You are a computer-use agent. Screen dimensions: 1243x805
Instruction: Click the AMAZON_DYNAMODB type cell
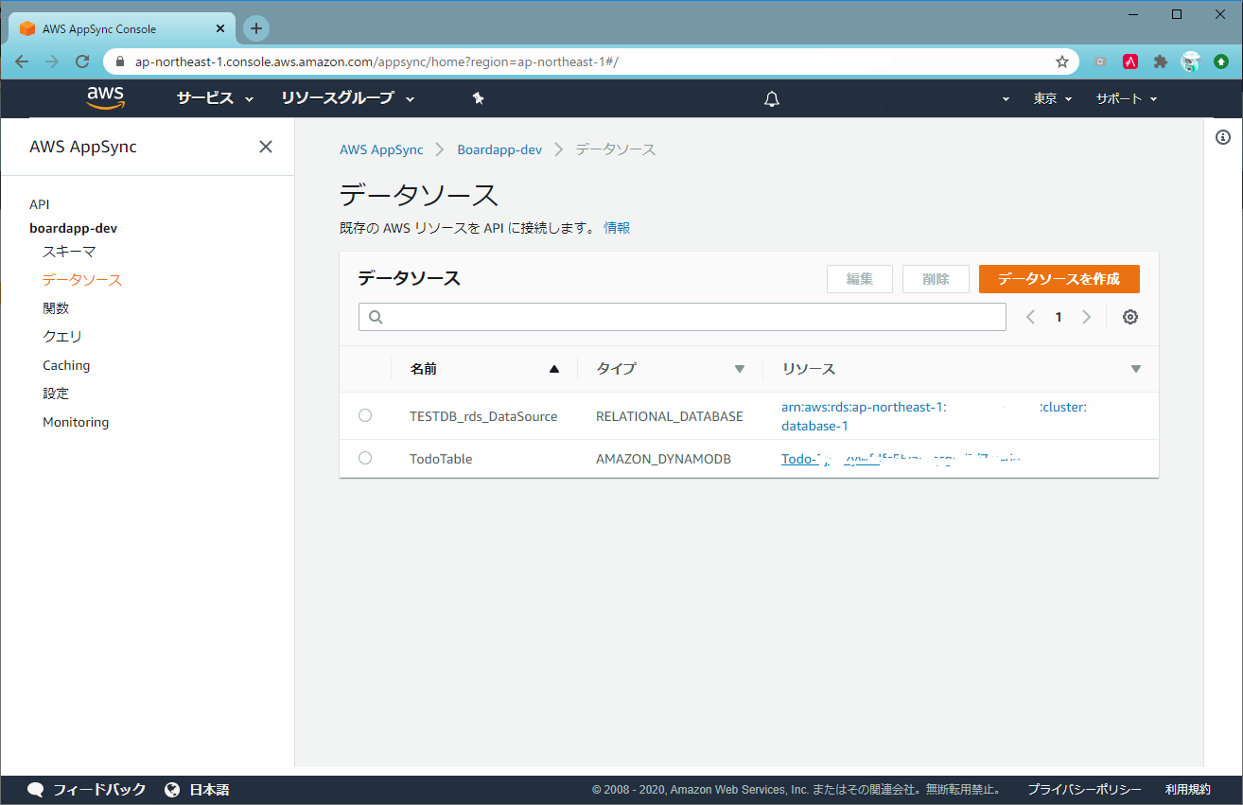pos(663,459)
